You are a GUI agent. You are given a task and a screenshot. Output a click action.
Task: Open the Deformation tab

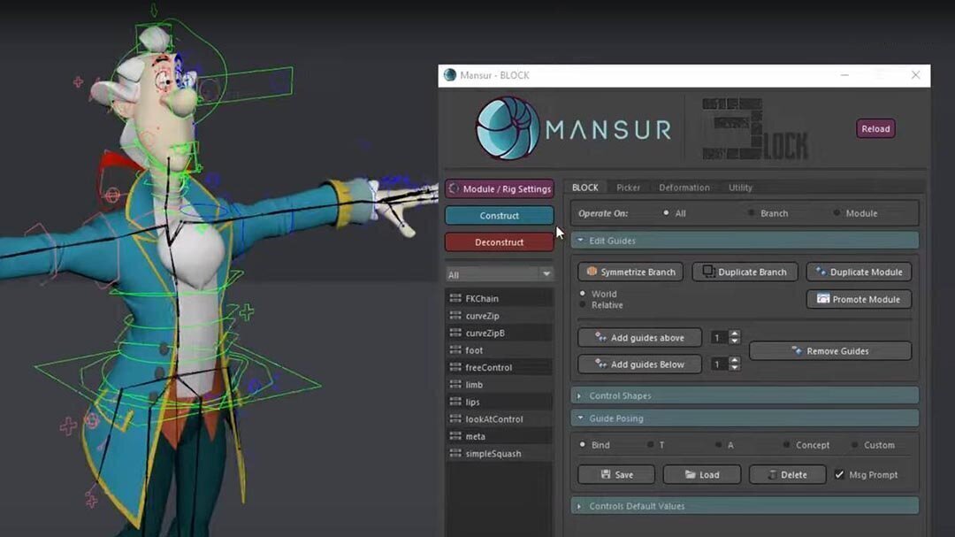tap(684, 188)
